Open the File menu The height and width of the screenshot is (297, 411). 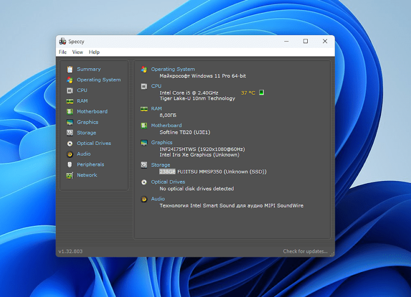63,52
